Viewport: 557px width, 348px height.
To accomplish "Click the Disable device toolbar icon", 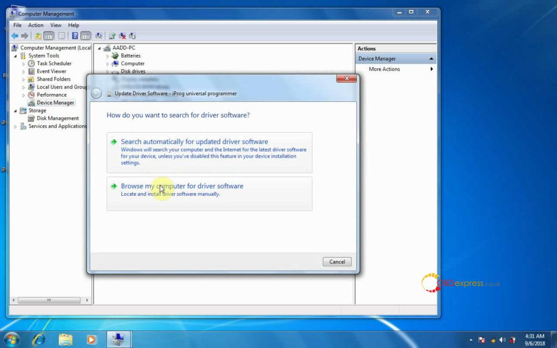I will click(133, 36).
